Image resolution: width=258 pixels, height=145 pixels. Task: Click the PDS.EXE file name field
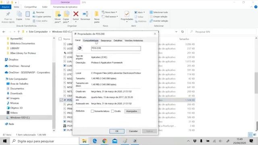[116, 48]
